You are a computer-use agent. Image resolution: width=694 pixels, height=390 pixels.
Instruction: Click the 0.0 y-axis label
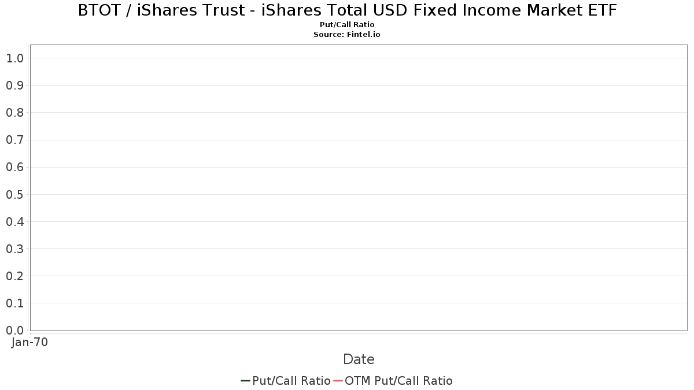14,330
